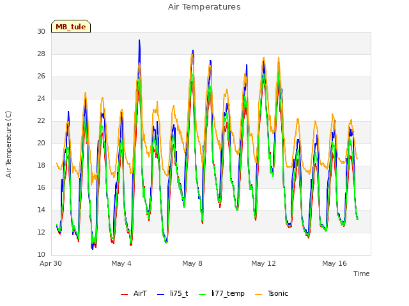Click the Air Temperatures chart title
This screenshot has height=306, width=409.
(204, 7)
